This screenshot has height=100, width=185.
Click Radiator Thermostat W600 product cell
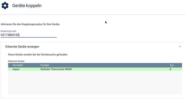pyautogui.click(x=56, y=69)
